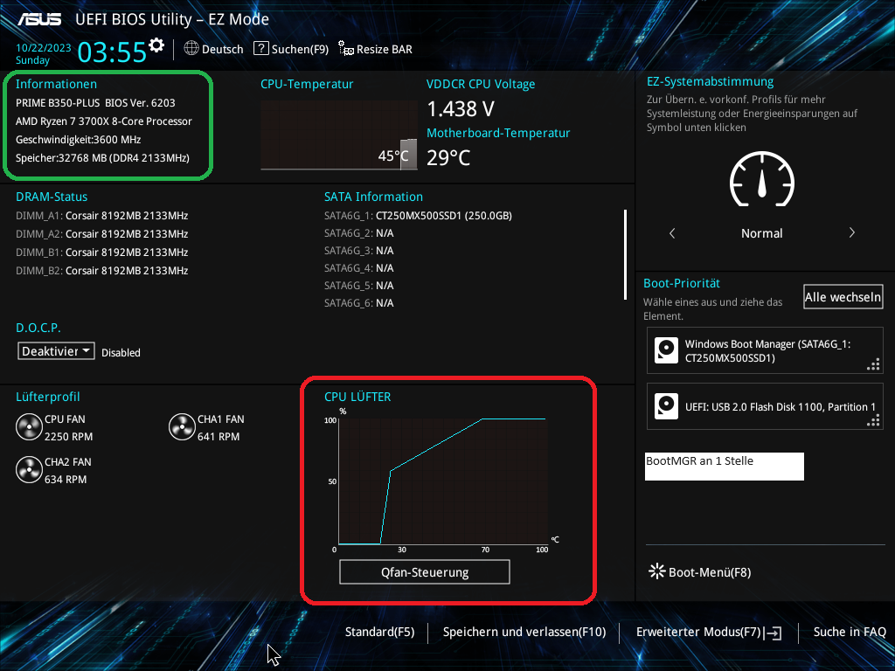895x671 pixels.
Task: Click SATA6G_2 N/A entry
Action: (x=359, y=232)
